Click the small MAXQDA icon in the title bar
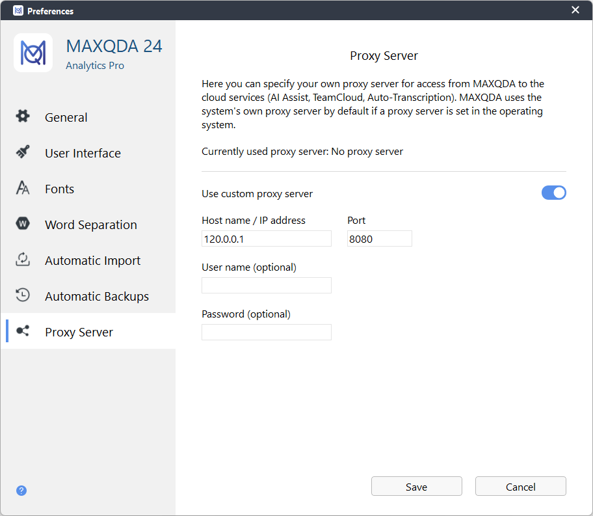 pos(18,10)
